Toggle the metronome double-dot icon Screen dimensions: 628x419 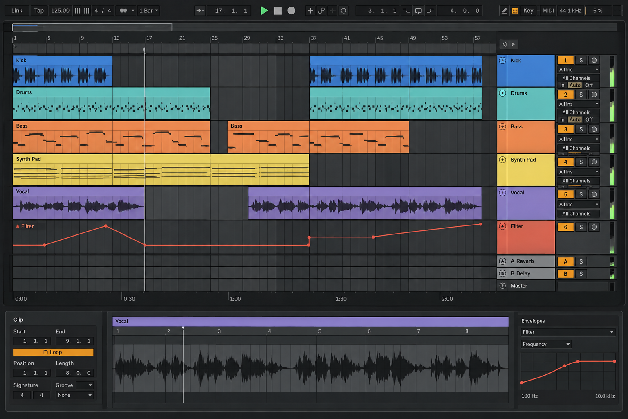(123, 11)
